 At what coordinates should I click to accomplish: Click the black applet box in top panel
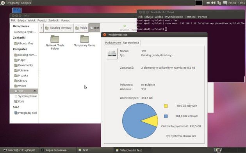pyautogui.click(x=199, y=3)
